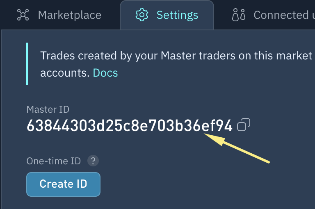Click the yellow arrow pointing at Master ID
This screenshot has width=315, height=209.
tap(237, 148)
